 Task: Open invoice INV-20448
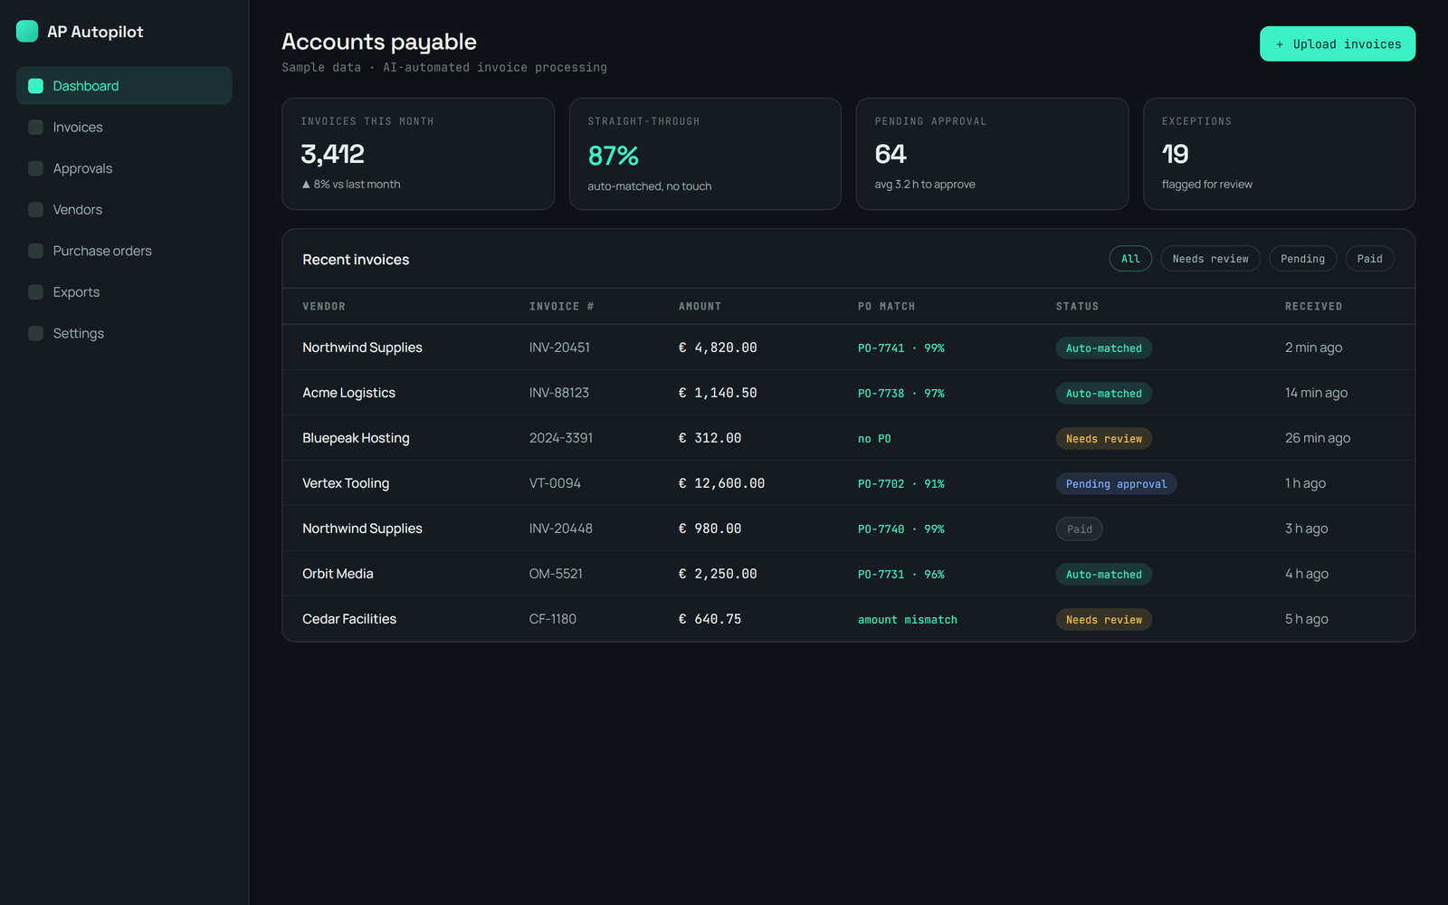[561, 529]
